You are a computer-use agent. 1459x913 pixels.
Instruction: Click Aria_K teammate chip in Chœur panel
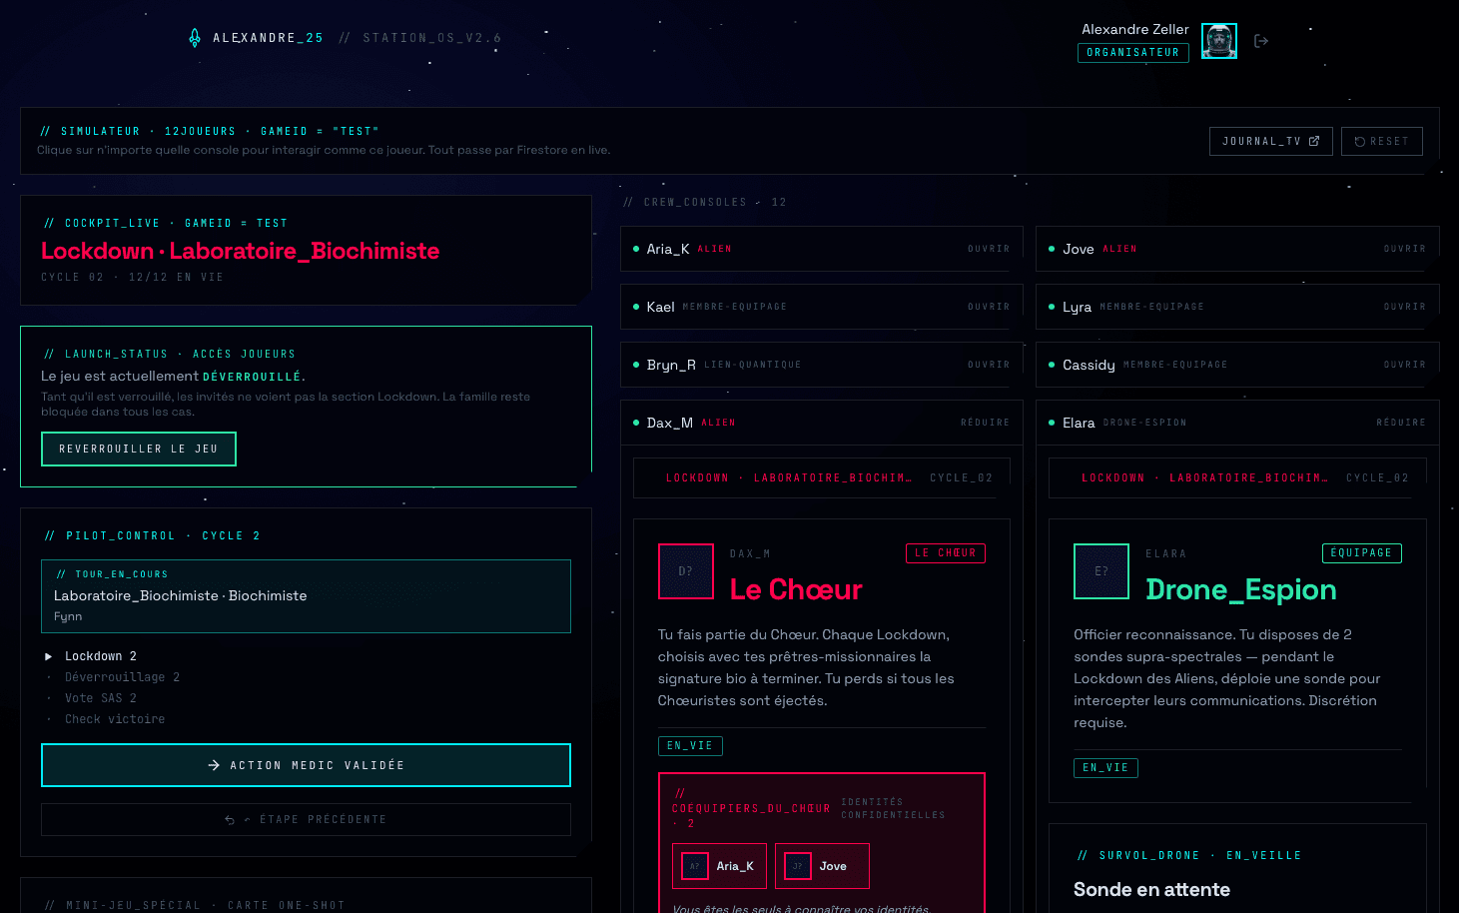click(719, 866)
